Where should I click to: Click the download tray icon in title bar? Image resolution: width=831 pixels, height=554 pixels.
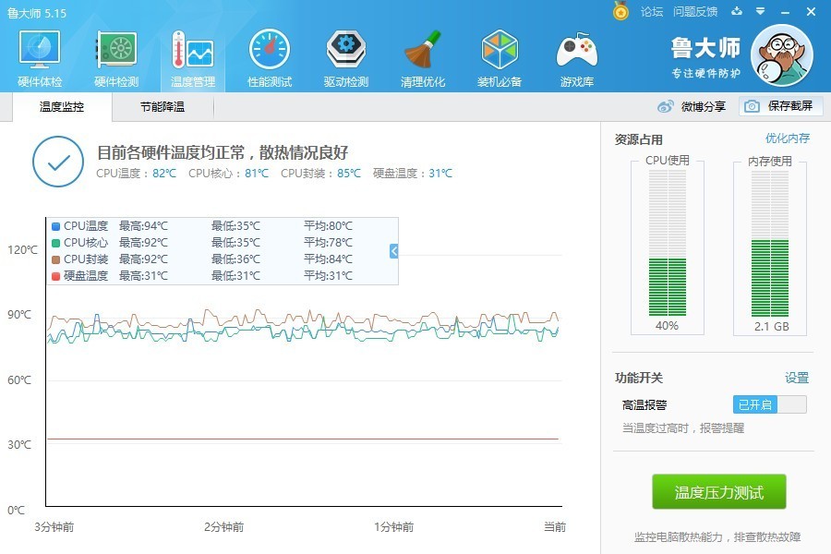[736, 11]
